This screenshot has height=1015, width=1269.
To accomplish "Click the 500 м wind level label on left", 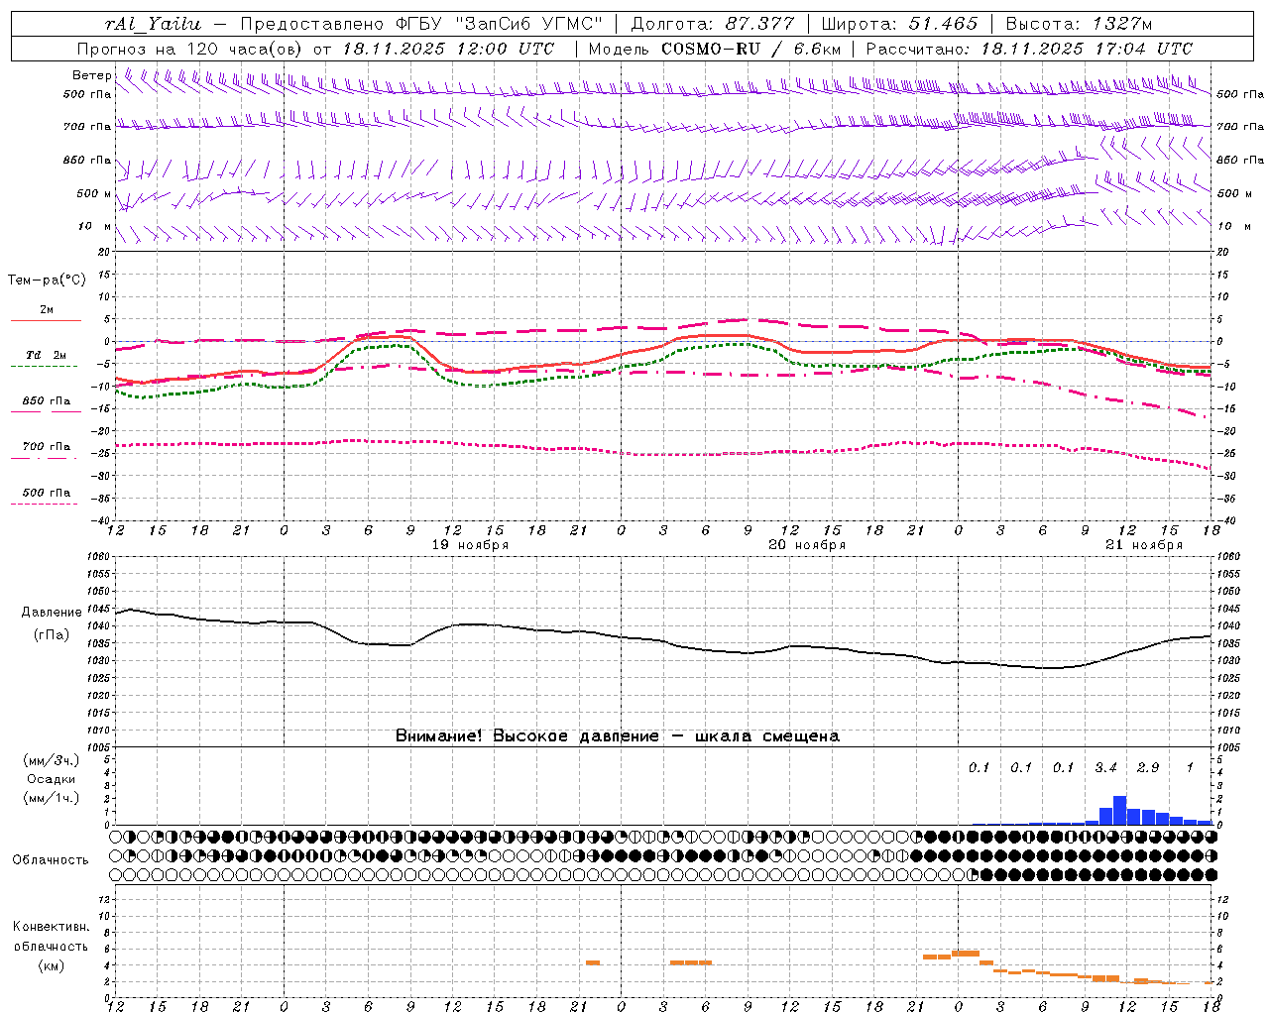I will (94, 193).
